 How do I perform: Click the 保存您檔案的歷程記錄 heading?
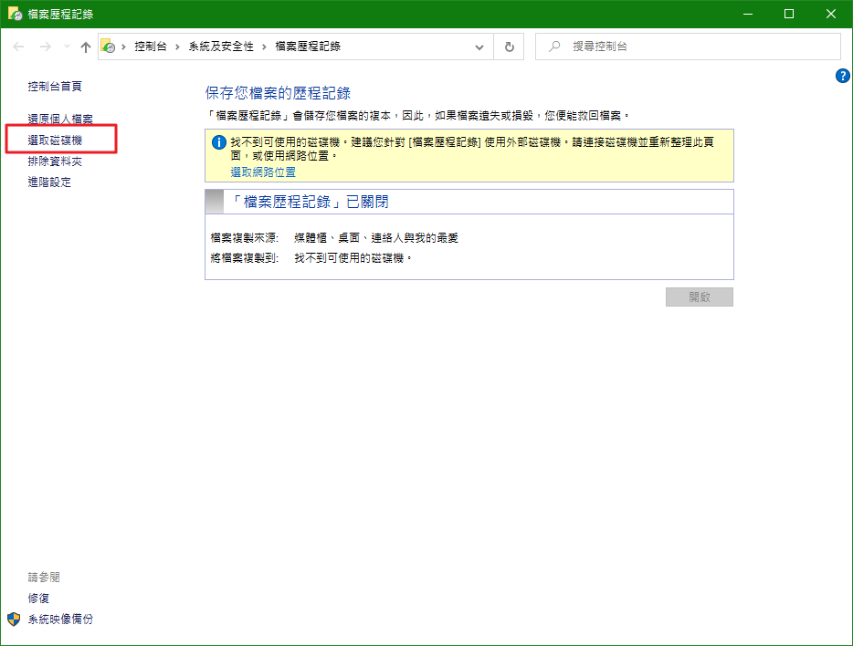(x=278, y=93)
